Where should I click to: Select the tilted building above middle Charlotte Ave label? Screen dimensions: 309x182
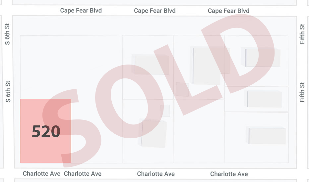click(x=153, y=133)
